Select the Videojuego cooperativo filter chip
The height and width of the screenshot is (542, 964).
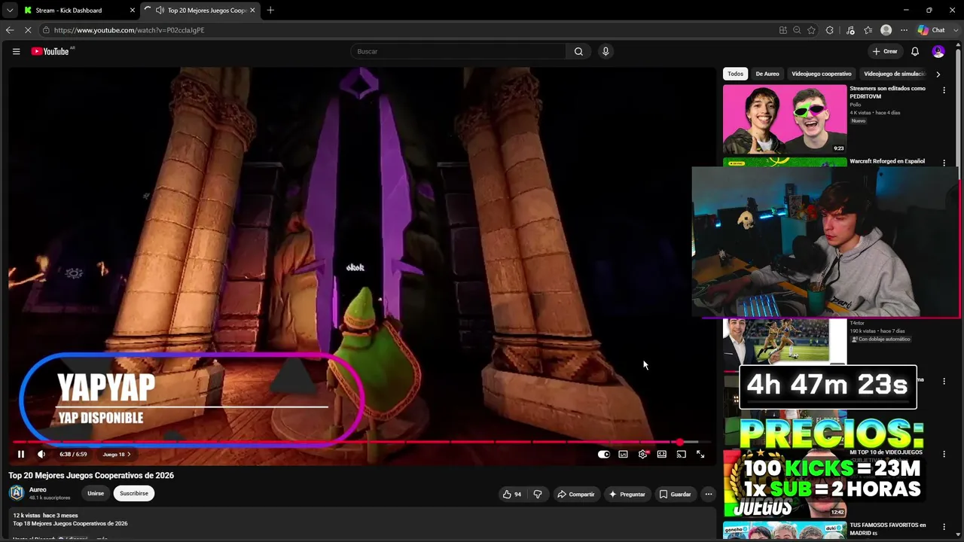coord(822,74)
